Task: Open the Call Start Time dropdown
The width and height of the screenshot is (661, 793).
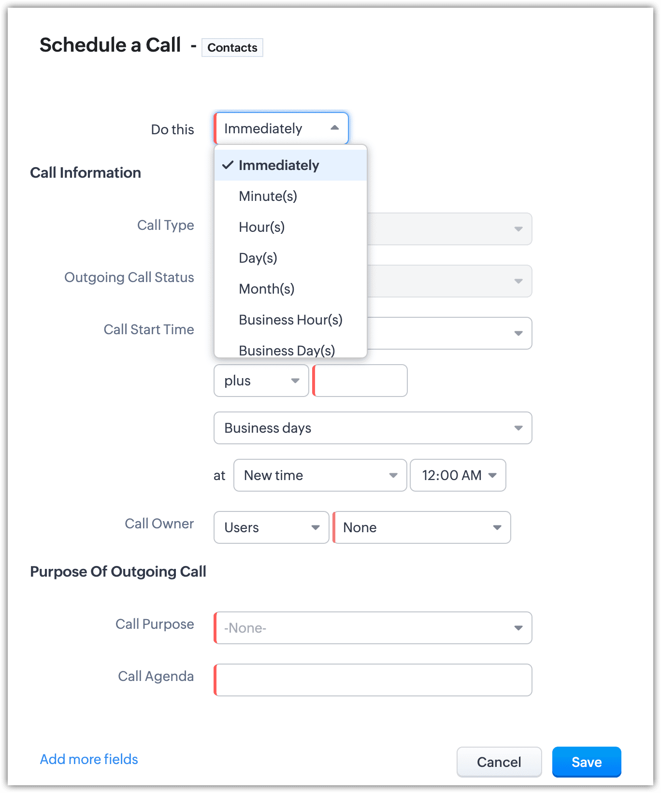Action: coord(518,333)
